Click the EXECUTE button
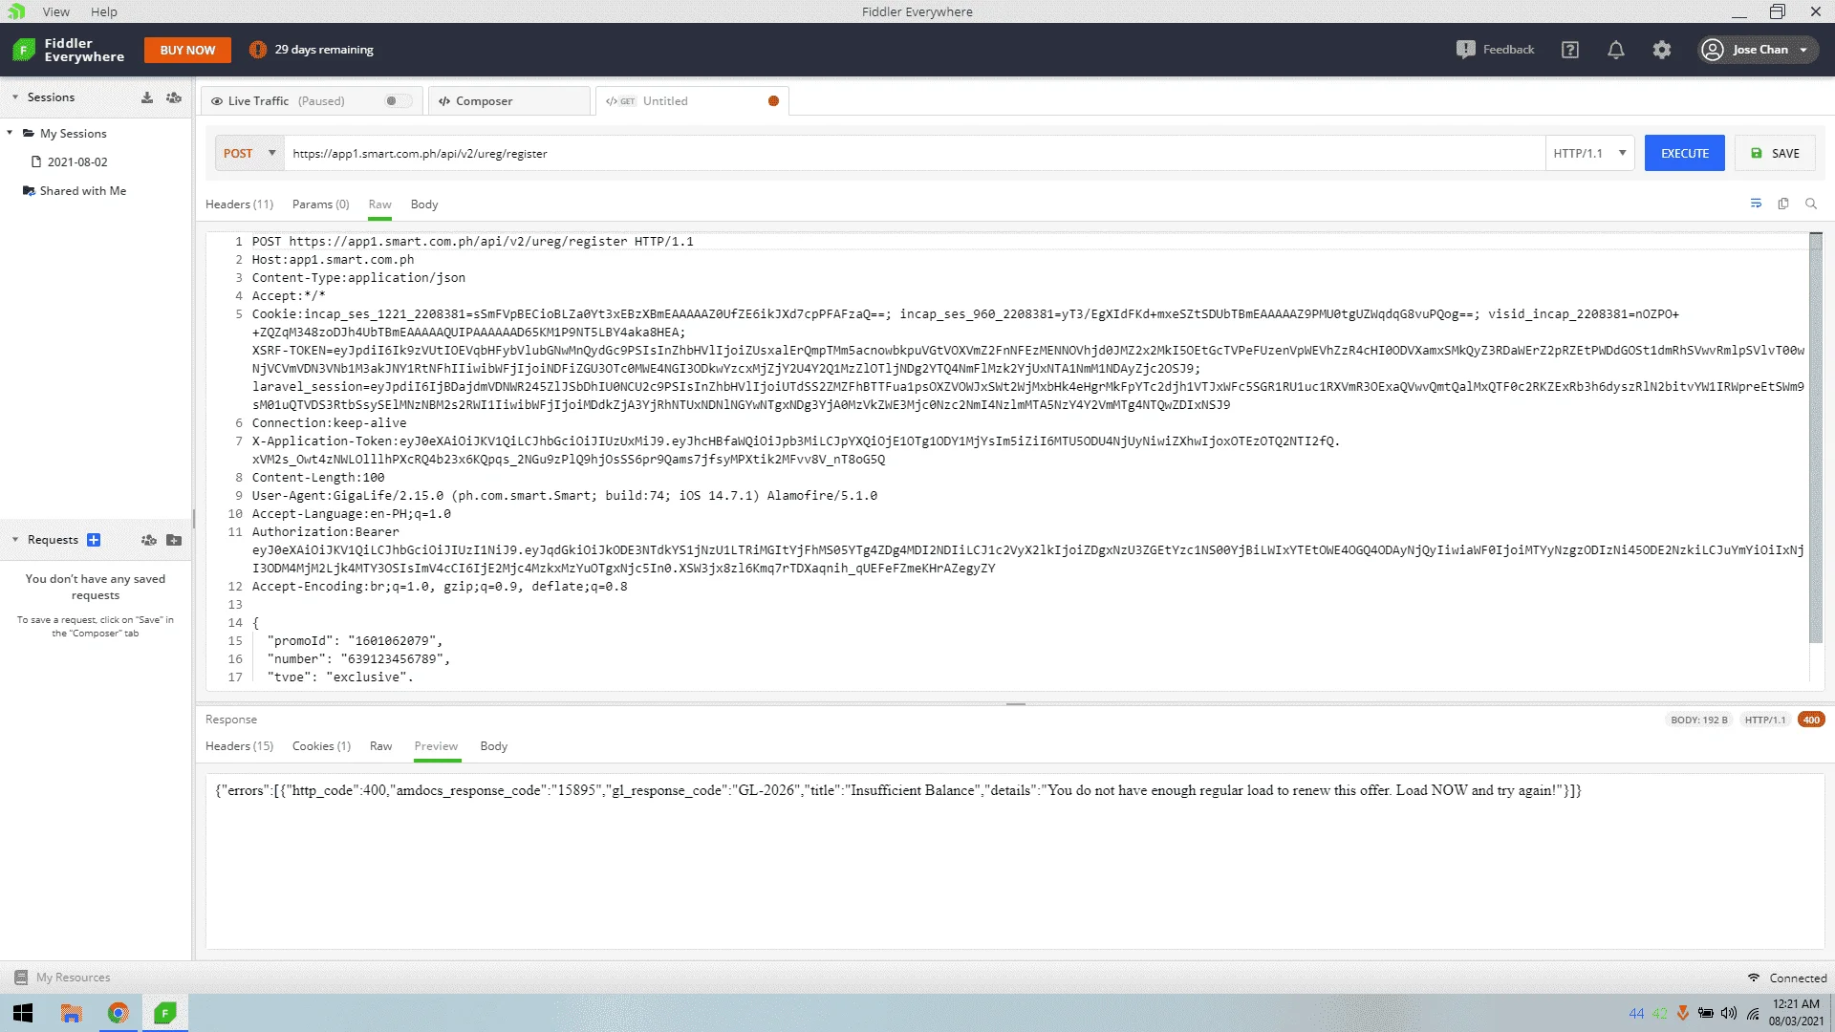The height and width of the screenshot is (1032, 1835). click(x=1684, y=153)
